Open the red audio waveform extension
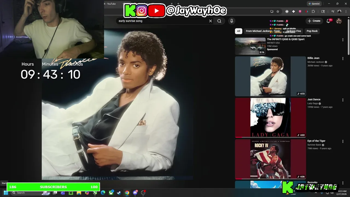The height and width of the screenshot is (197, 350). coord(307,11)
